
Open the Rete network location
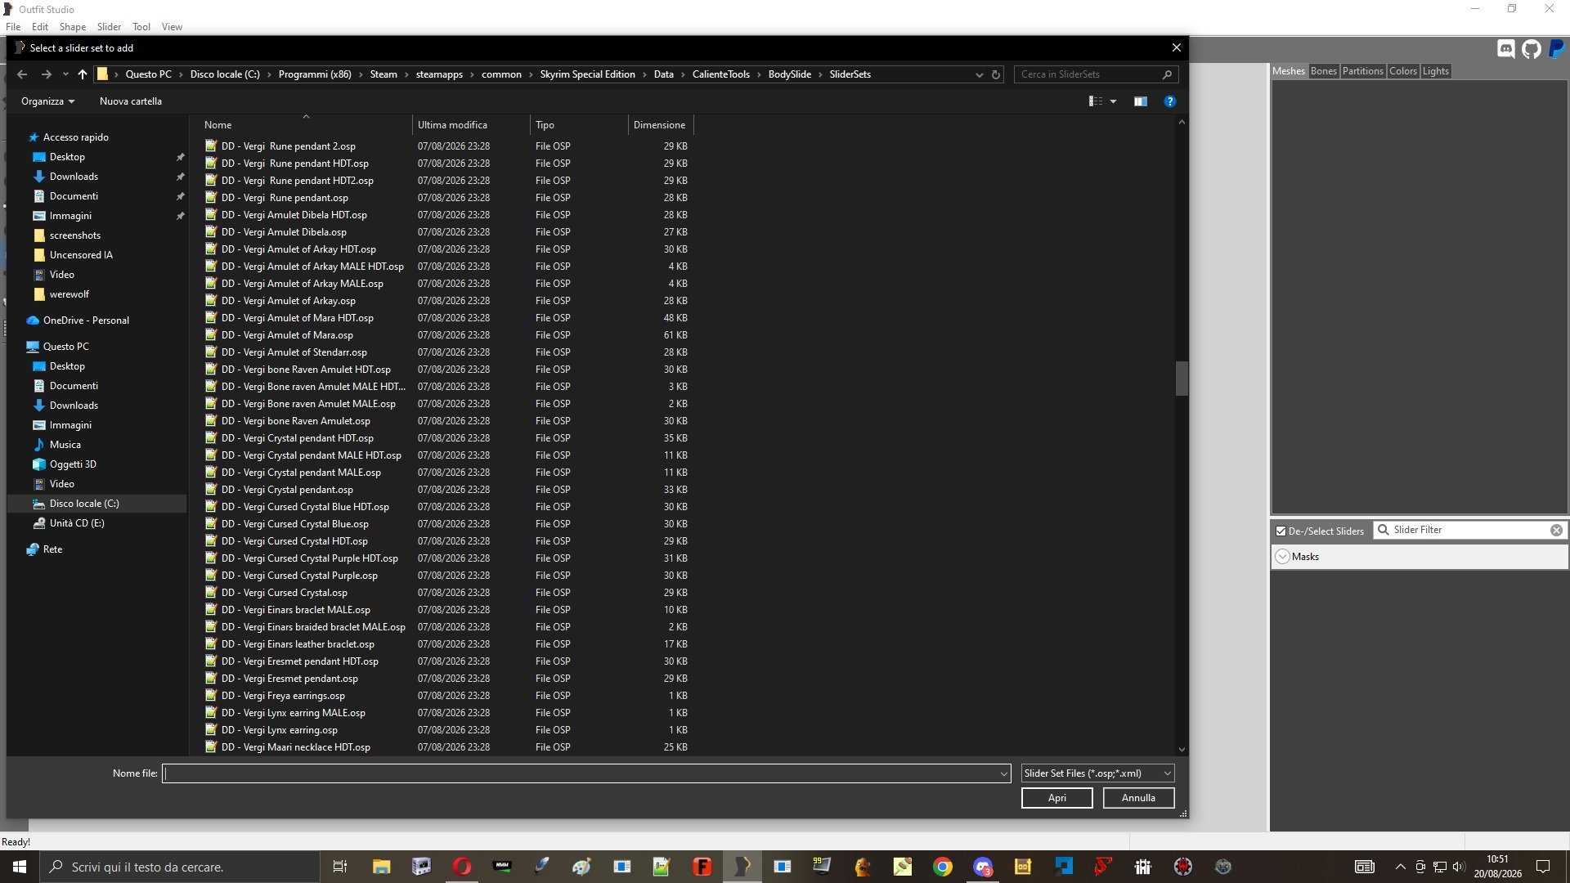(x=52, y=549)
